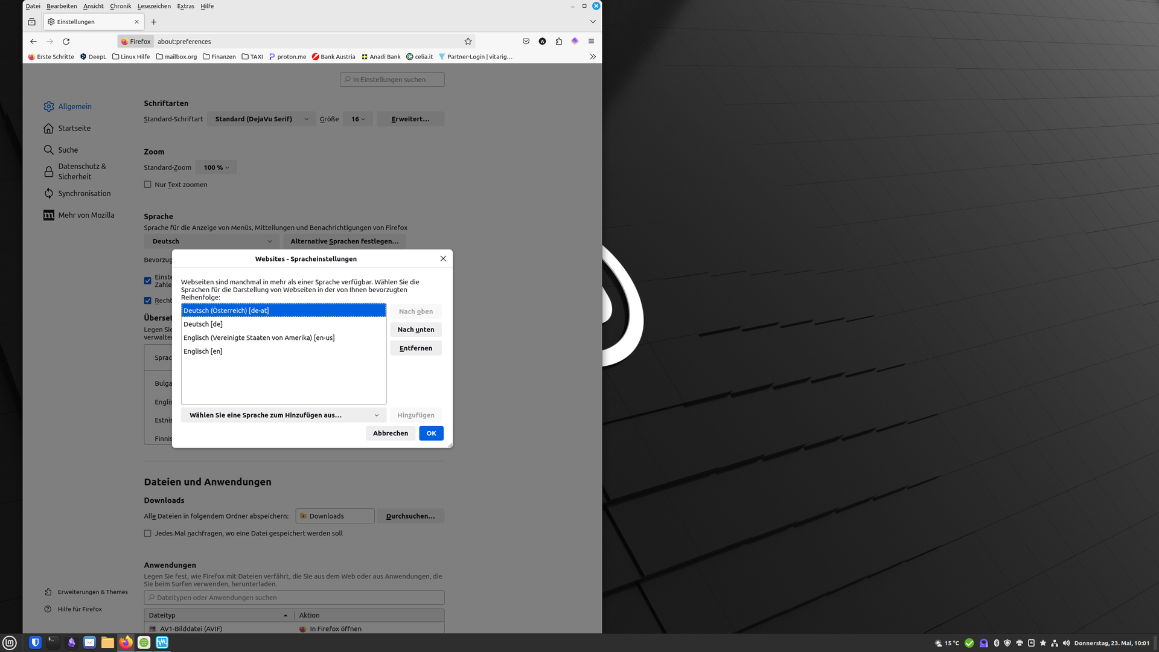Enable asking where to save each file
The image size is (1159, 652).
(x=148, y=534)
